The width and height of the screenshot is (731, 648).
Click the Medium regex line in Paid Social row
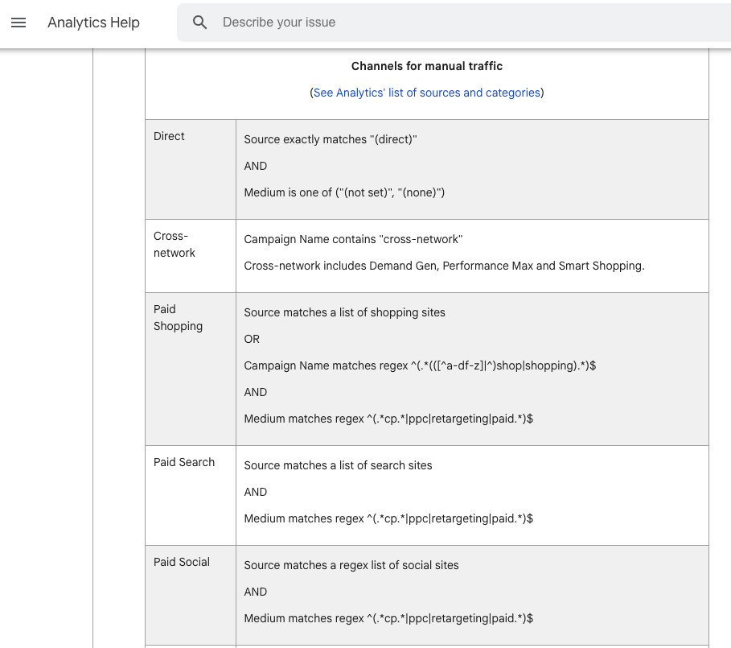point(388,618)
